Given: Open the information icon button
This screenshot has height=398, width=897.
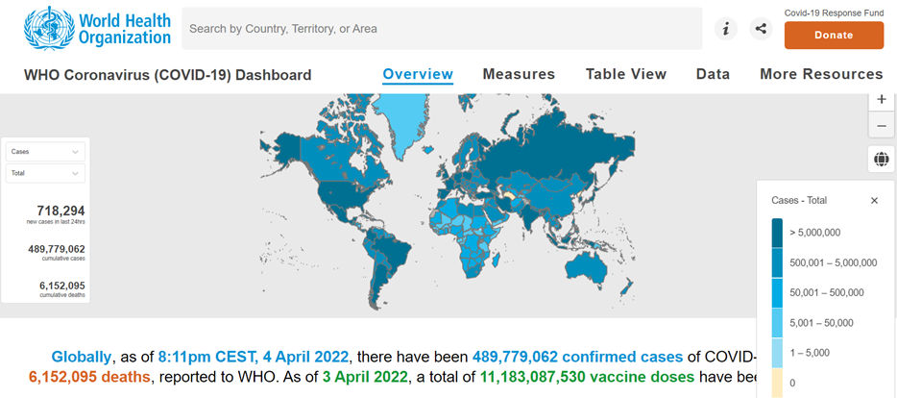Looking at the screenshot, I should (726, 29).
